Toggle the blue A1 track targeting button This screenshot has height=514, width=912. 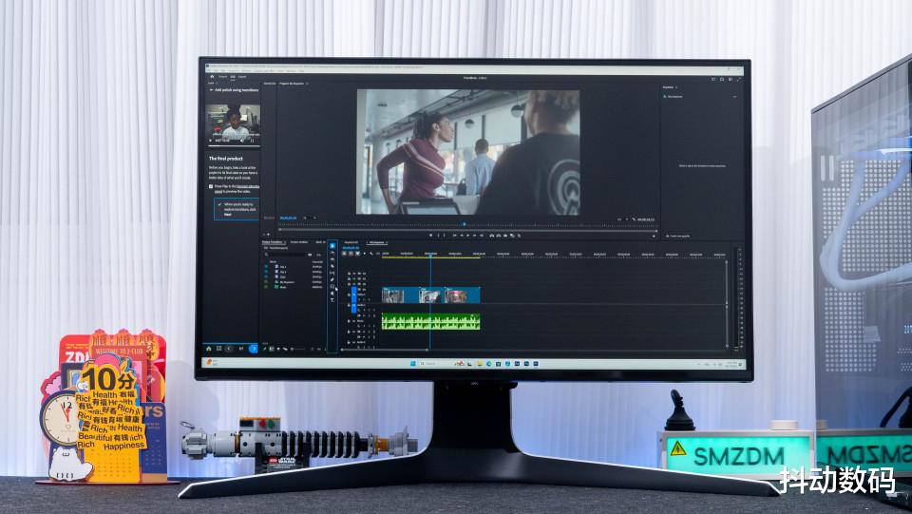(353, 308)
